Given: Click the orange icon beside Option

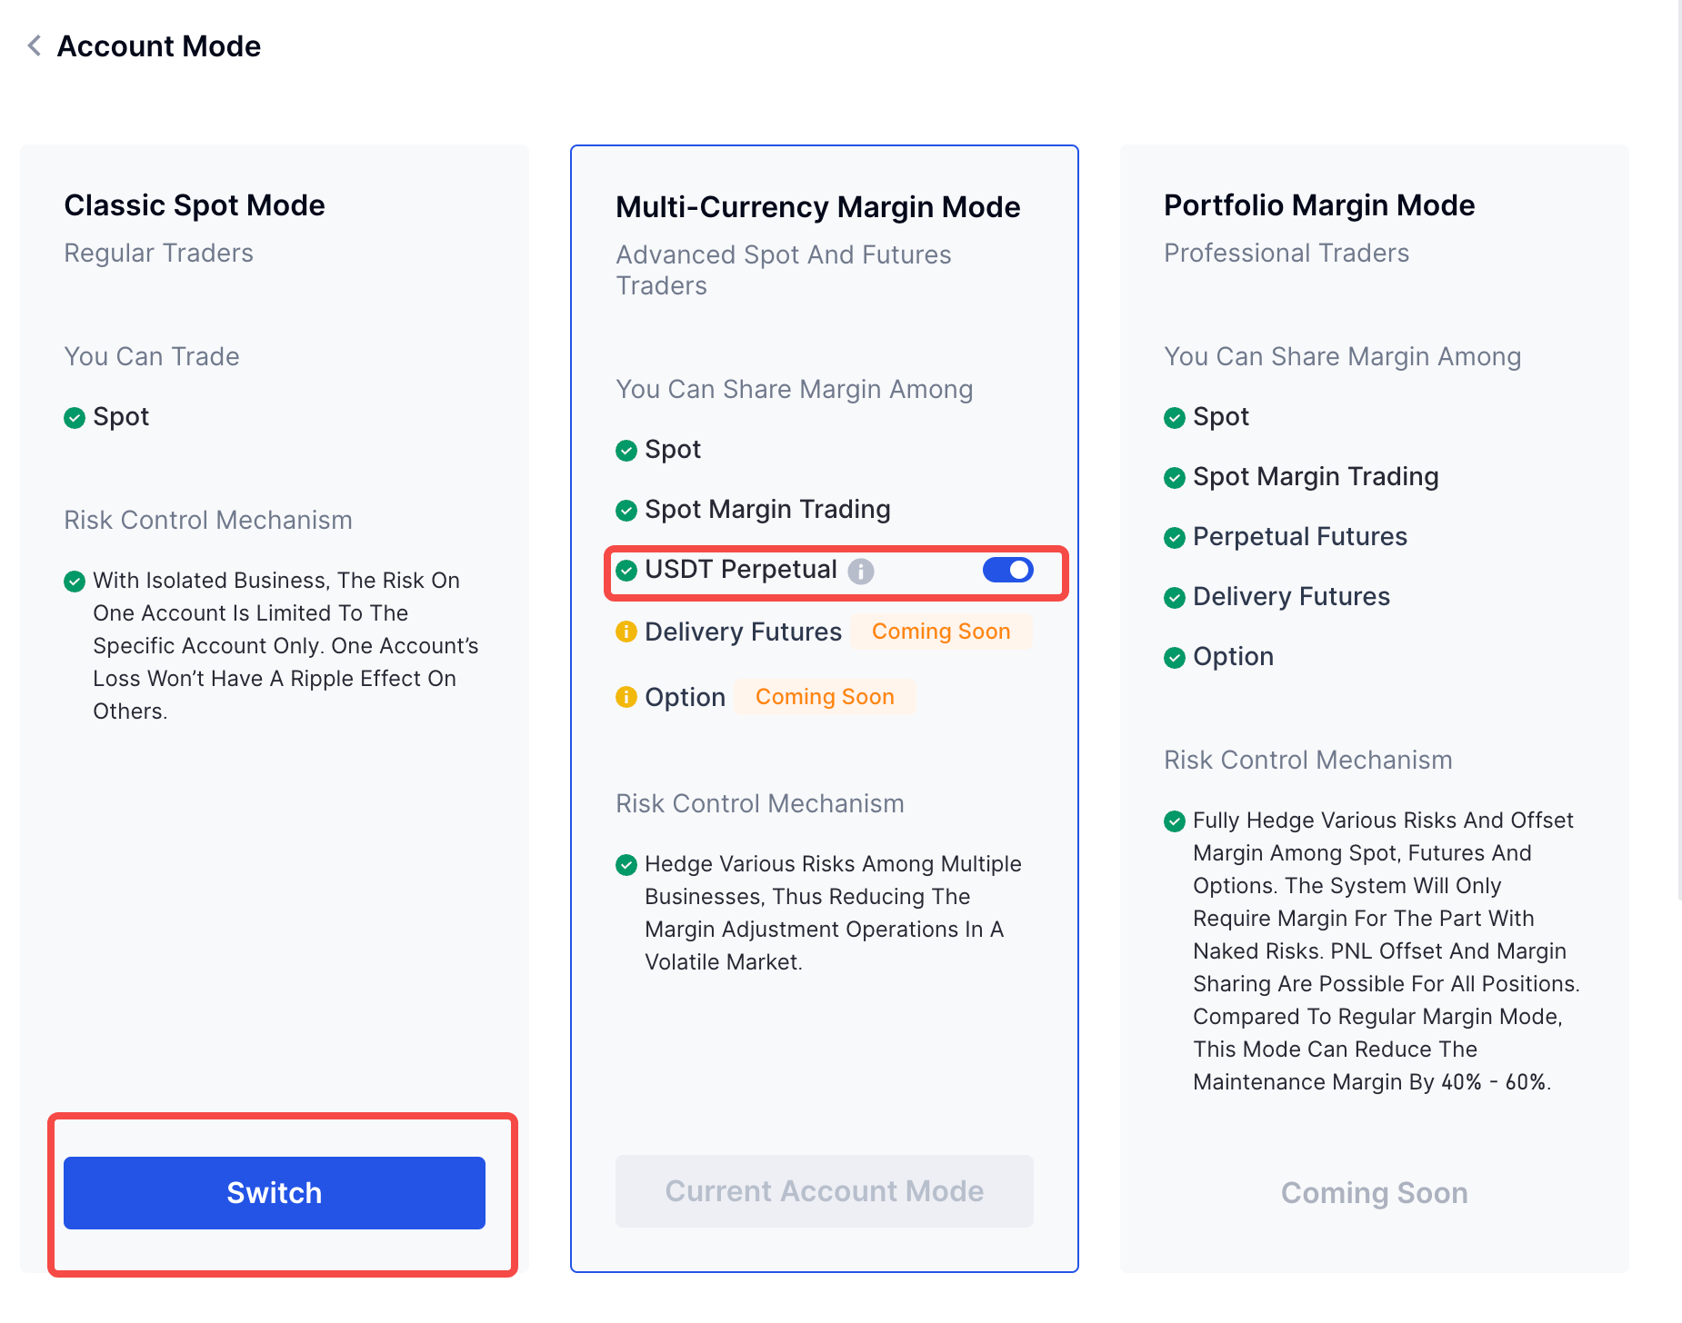Looking at the screenshot, I should pos(626,697).
